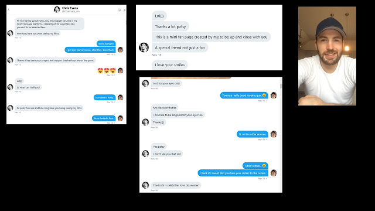This screenshot has width=375, height=211.
Task: Select the 'Since avengers' message bubble
Action: point(106,43)
